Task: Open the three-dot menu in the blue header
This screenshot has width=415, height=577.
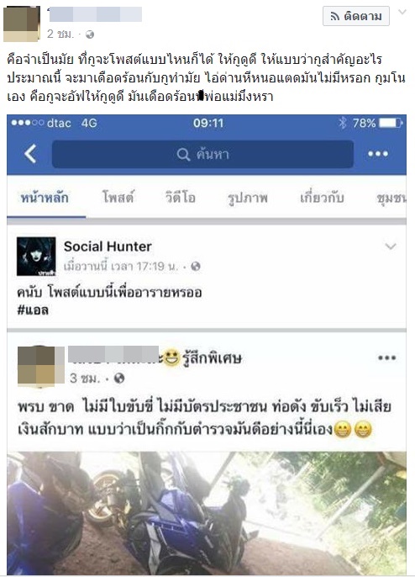Action: click(378, 153)
